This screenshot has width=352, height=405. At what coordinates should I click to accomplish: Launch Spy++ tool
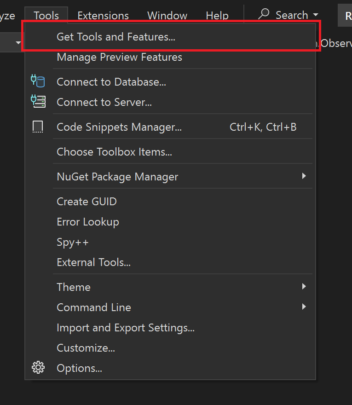(170, 242)
